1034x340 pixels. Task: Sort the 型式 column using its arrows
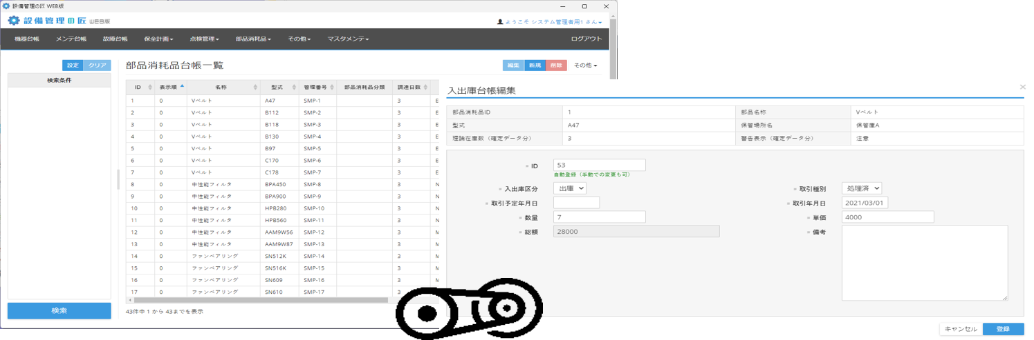[294, 88]
